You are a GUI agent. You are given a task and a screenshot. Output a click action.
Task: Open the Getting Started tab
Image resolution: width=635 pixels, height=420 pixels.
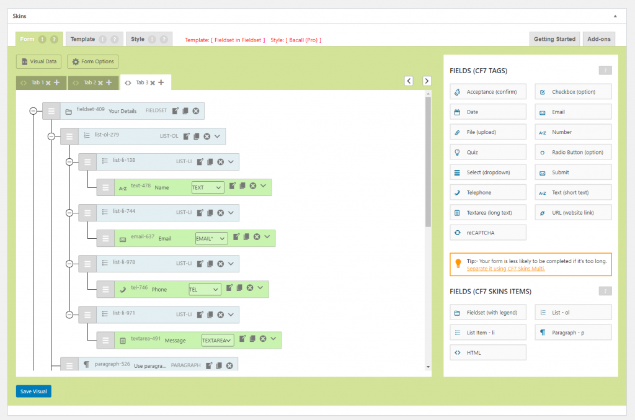(554, 39)
